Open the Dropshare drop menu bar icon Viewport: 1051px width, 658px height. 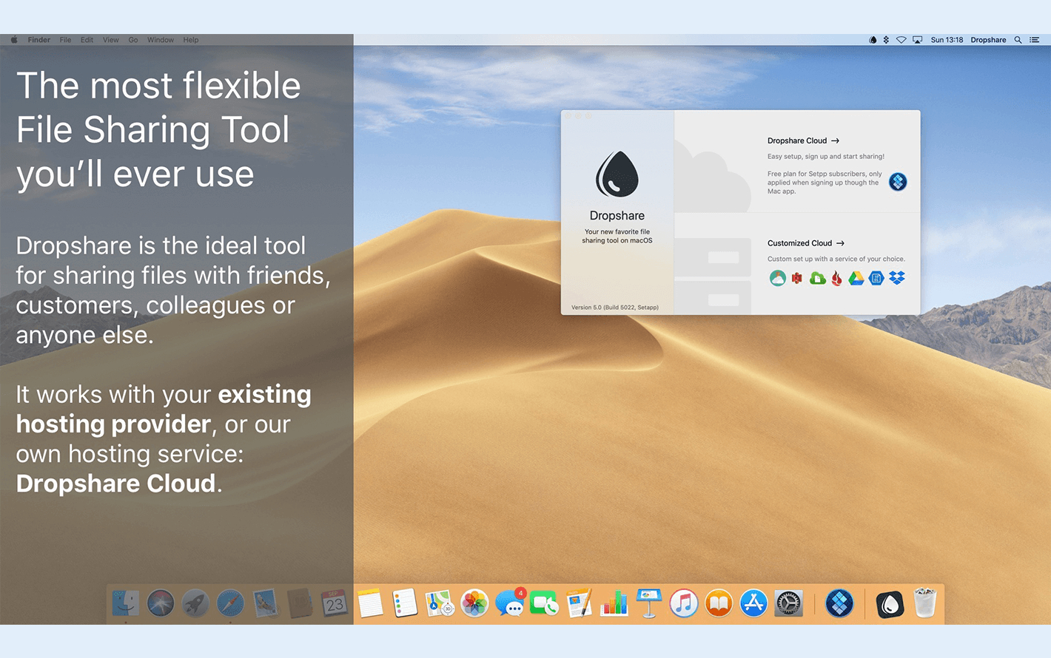pyautogui.click(x=873, y=40)
